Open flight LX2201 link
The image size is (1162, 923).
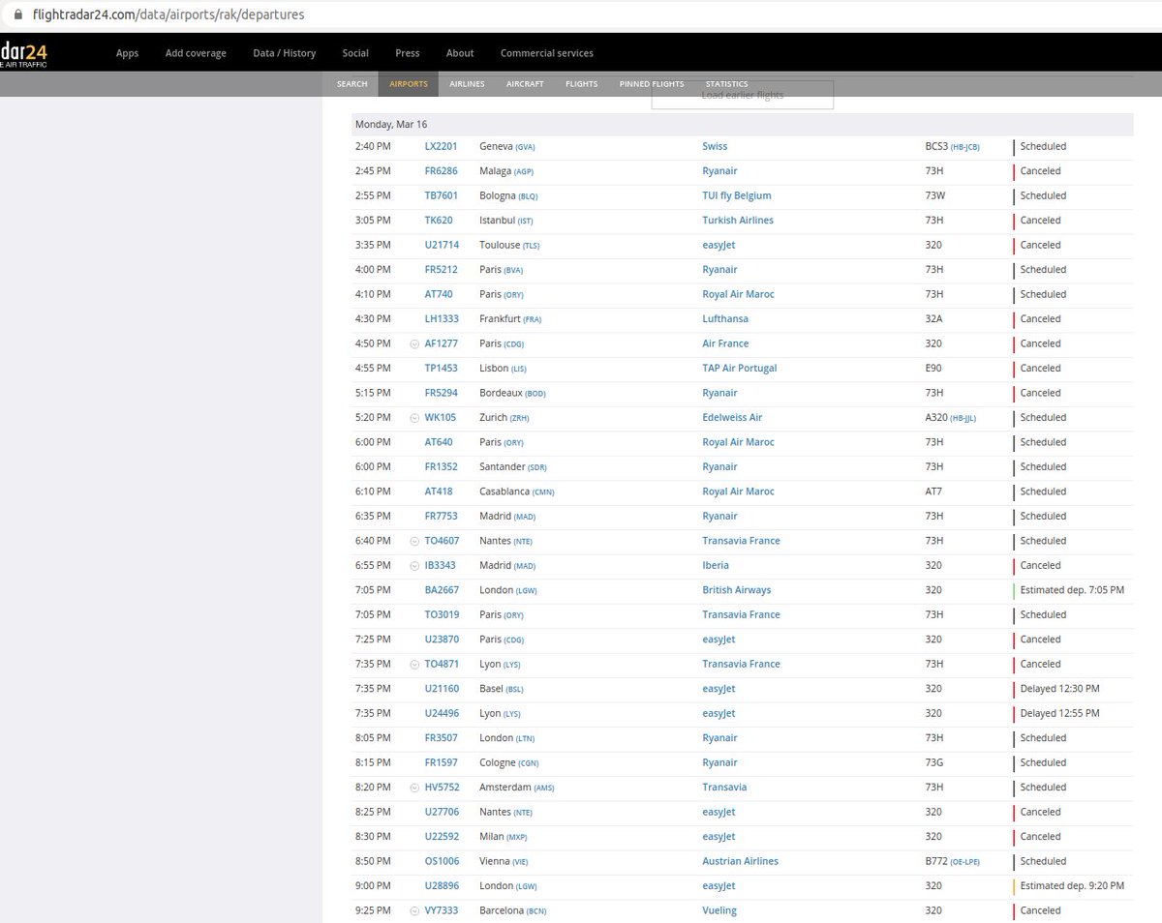click(x=441, y=147)
